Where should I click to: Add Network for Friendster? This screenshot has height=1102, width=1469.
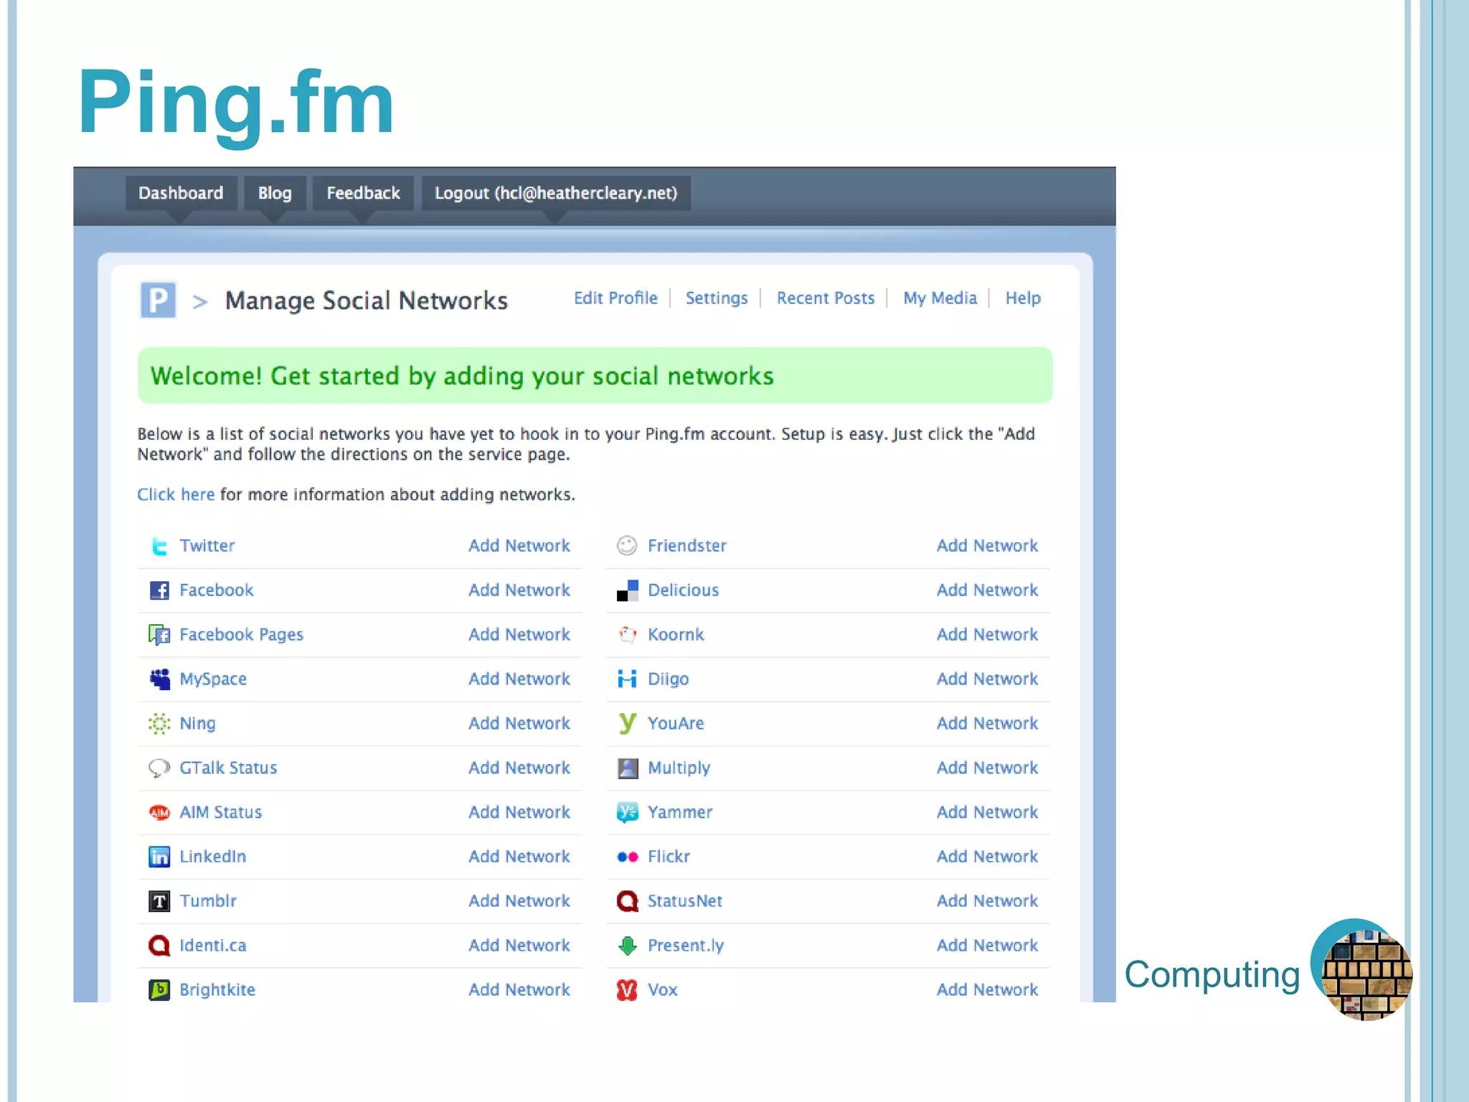point(988,546)
